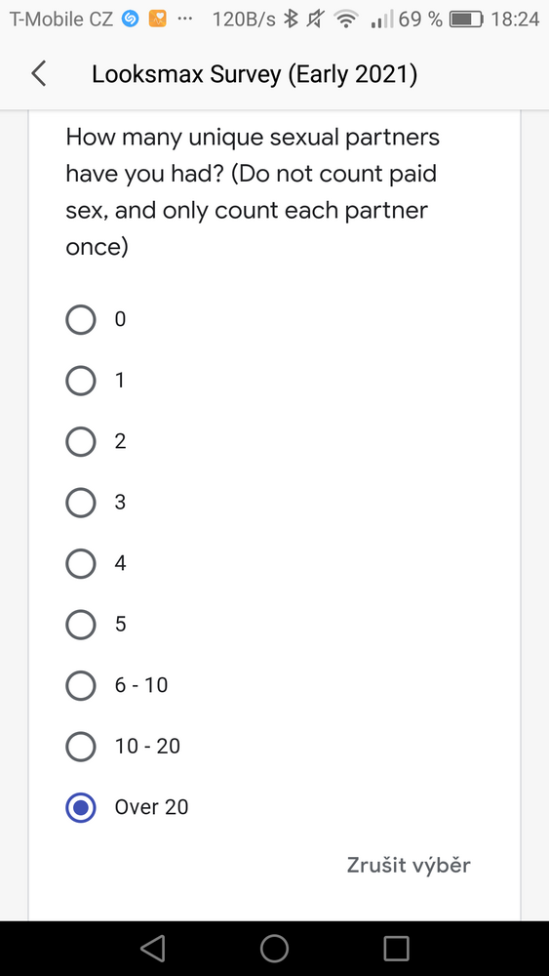The height and width of the screenshot is (976, 549).
Task: Tap the Android back navigation triangle
Action: point(152,948)
